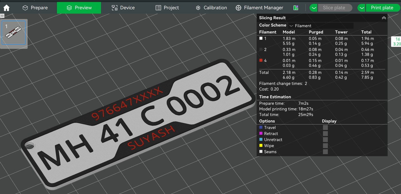Click the Model printing time value '18m27s'
The width and height of the screenshot is (401, 194).
click(306, 109)
